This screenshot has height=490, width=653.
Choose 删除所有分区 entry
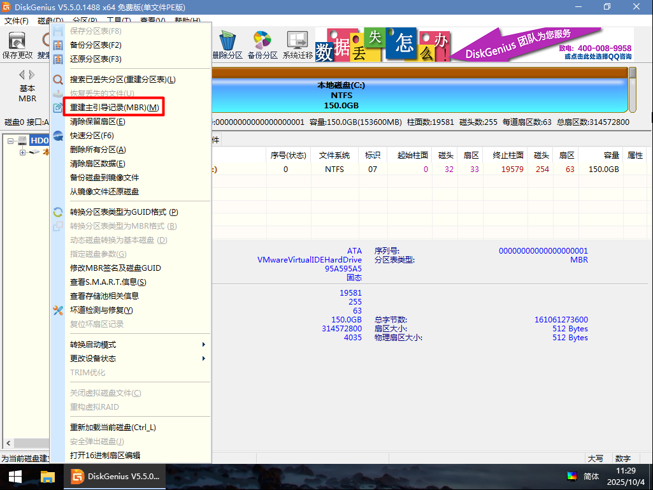(x=98, y=150)
